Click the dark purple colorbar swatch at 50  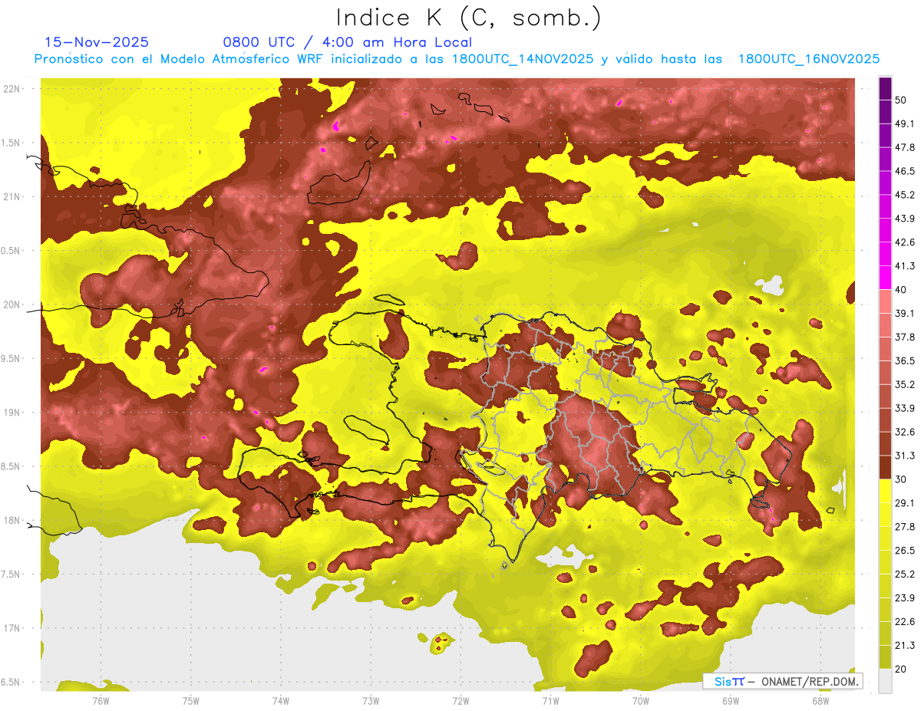click(x=885, y=89)
